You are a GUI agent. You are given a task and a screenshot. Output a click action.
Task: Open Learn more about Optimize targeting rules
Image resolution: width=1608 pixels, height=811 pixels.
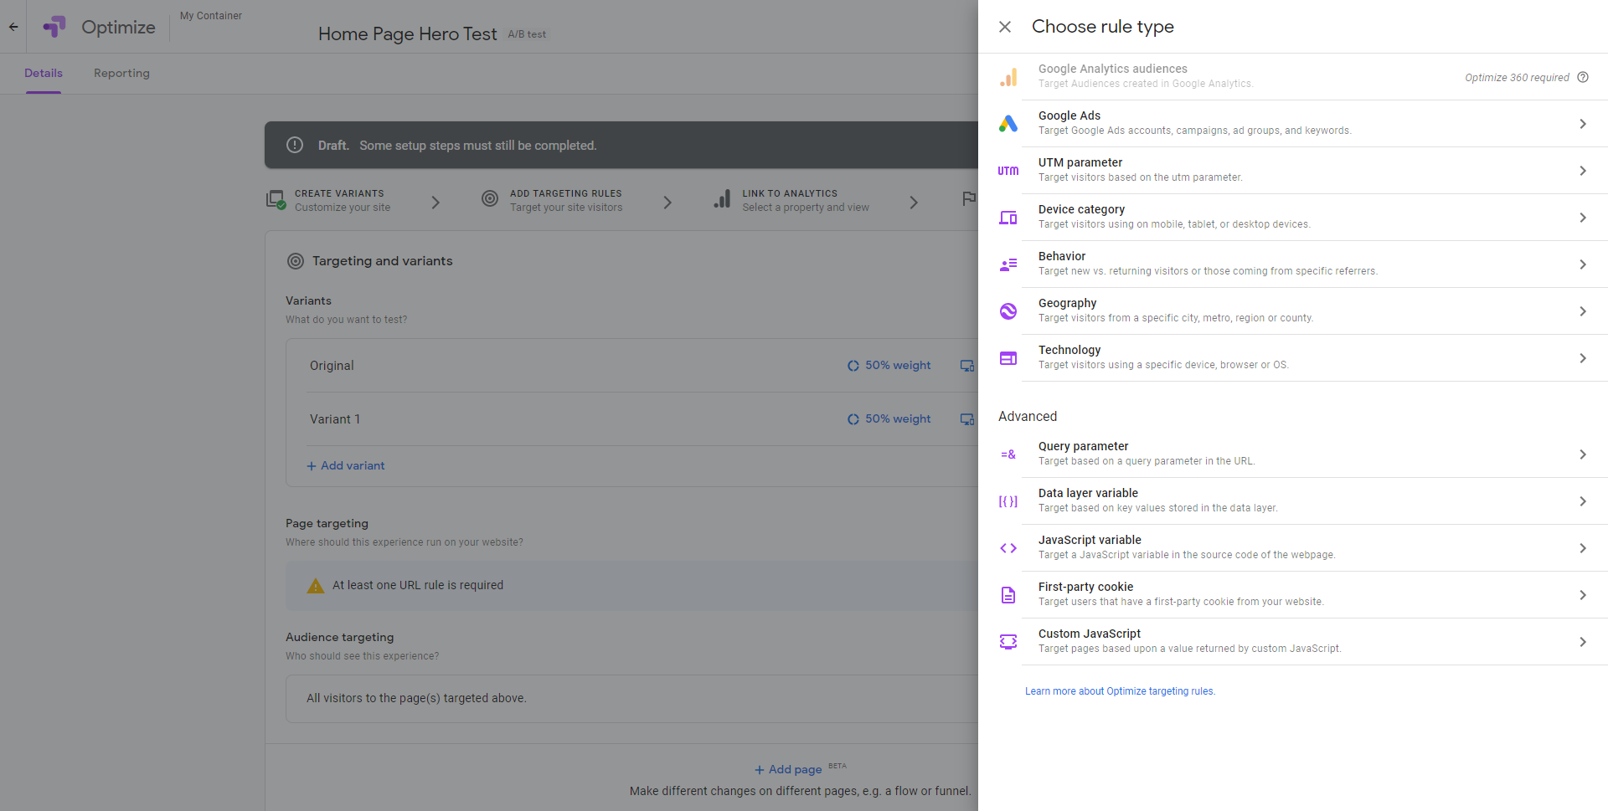(x=1120, y=690)
